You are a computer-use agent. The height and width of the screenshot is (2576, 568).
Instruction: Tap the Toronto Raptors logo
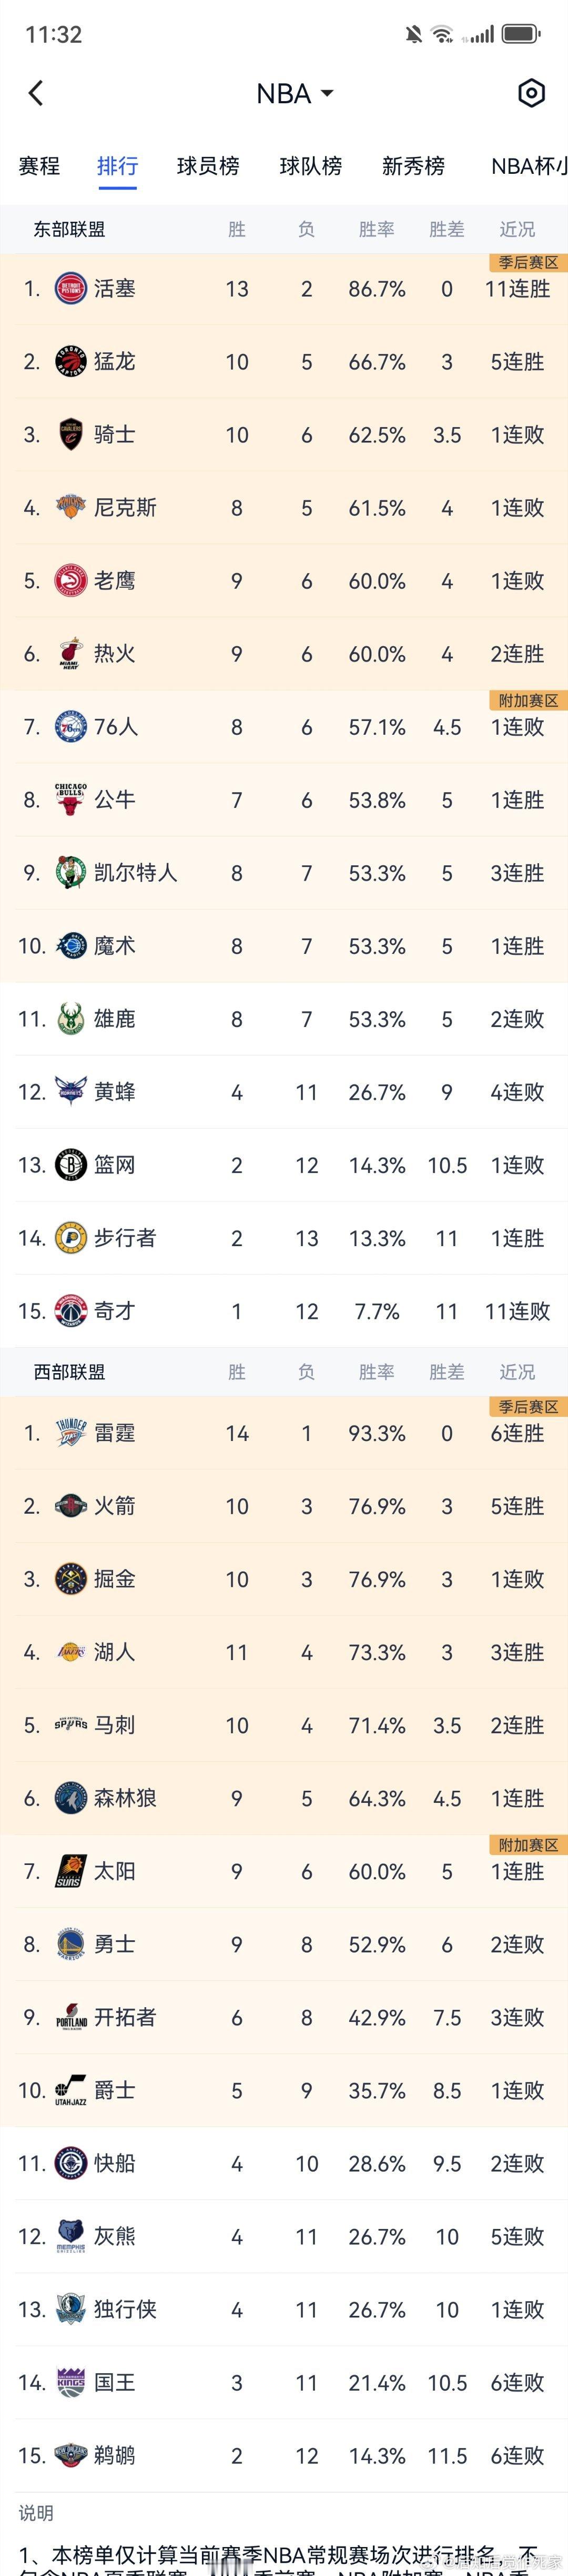tap(71, 362)
